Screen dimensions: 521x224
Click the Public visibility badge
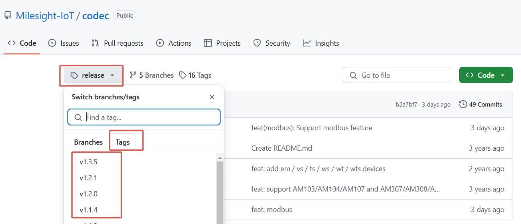point(125,15)
